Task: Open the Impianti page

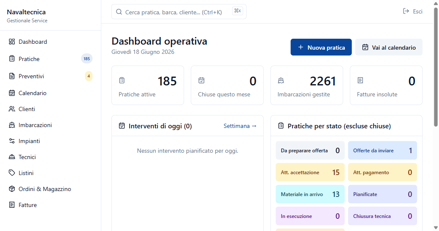Action: pyautogui.click(x=51, y=141)
